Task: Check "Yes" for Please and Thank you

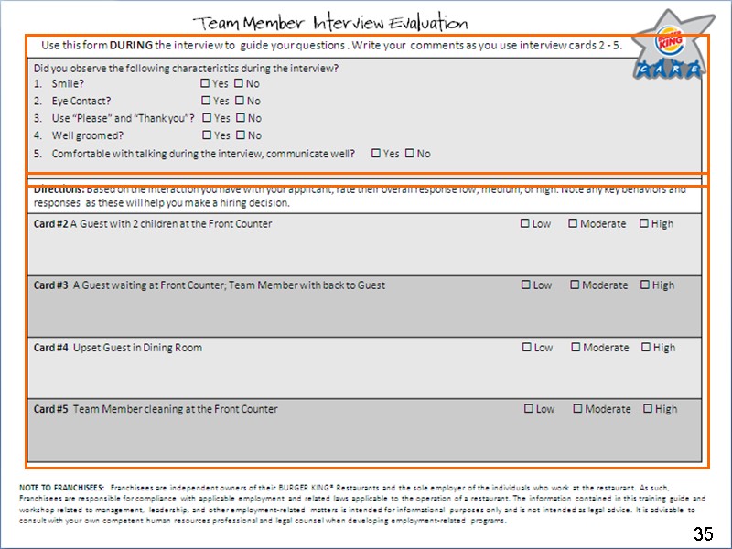Action: [206, 118]
